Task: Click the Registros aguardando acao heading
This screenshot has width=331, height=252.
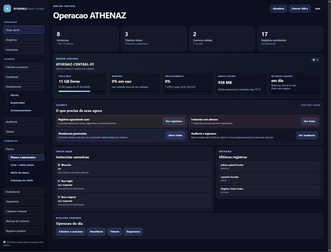Action: click(x=74, y=120)
